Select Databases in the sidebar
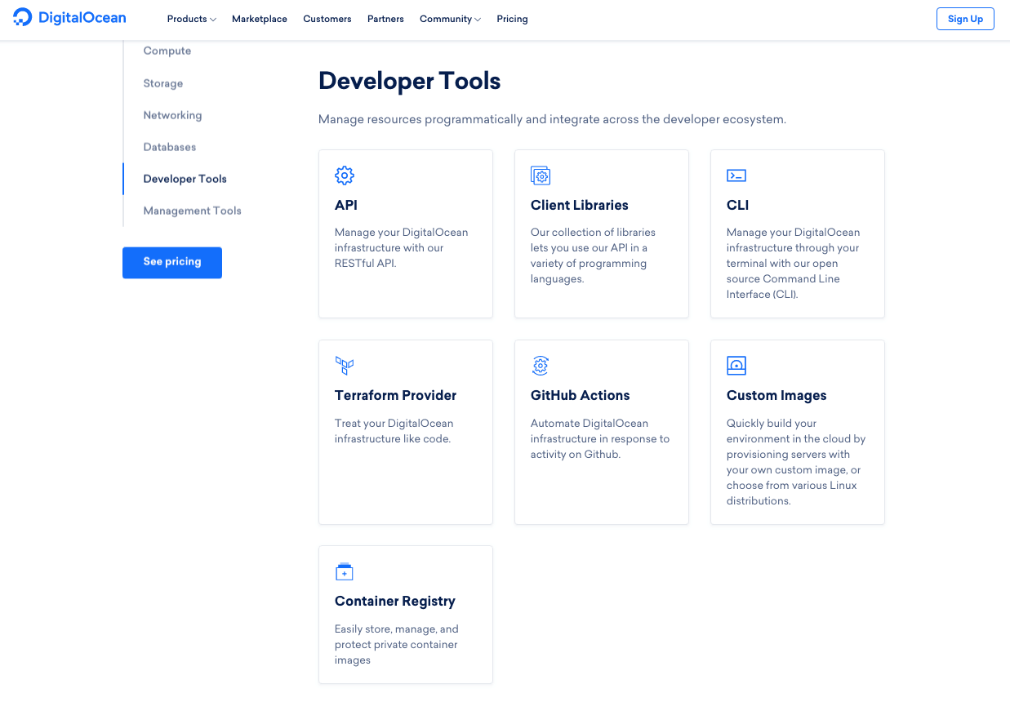The image size is (1010, 702). click(x=170, y=147)
